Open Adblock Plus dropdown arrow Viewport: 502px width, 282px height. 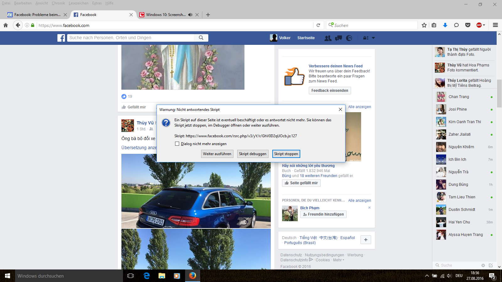484,25
